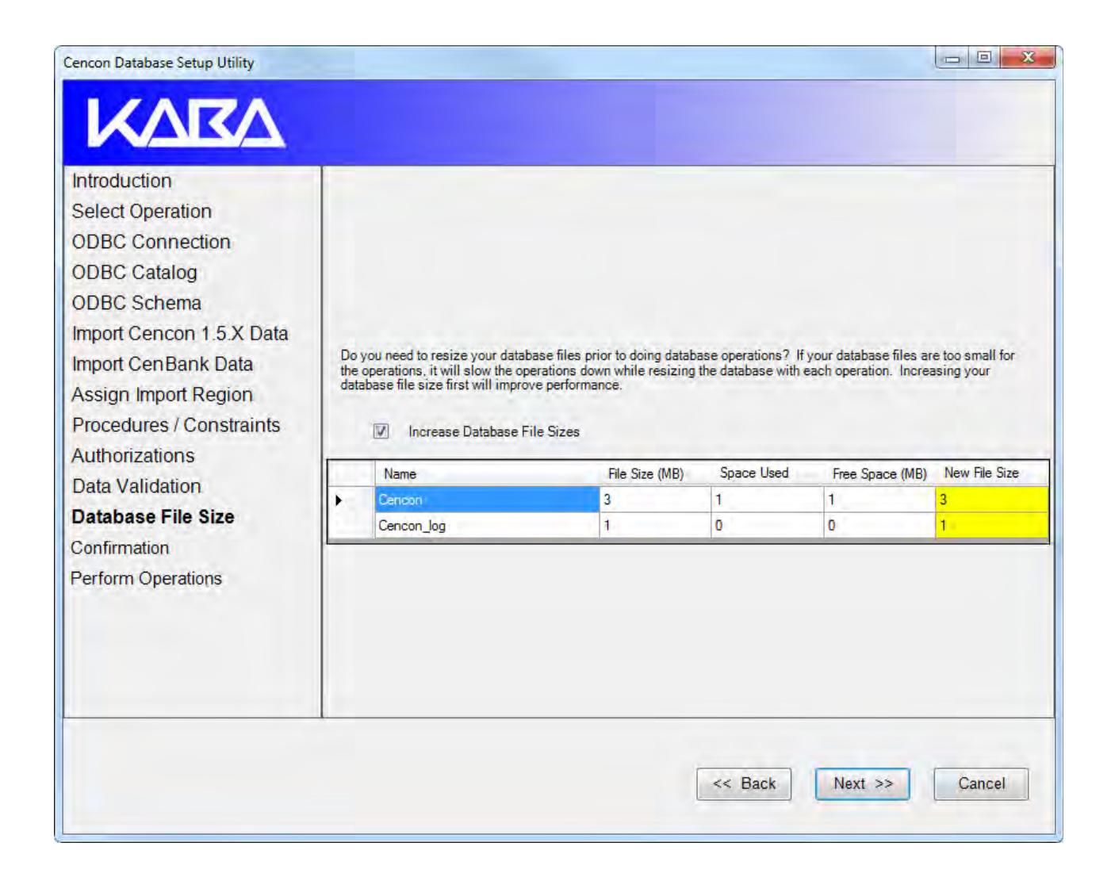Open the Confirmation step
This screenshot has width=1111, height=881.
click(x=120, y=548)
